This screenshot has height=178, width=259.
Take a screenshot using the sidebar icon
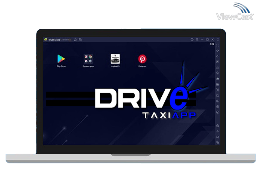(x=218, y=90)
